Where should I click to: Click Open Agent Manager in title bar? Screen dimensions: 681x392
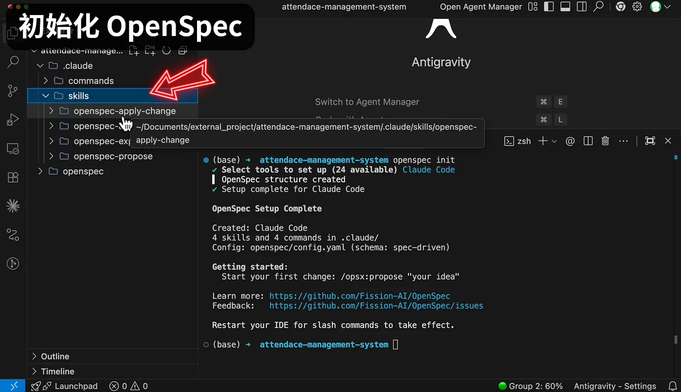pyautogui.click(x=481, y=7)
